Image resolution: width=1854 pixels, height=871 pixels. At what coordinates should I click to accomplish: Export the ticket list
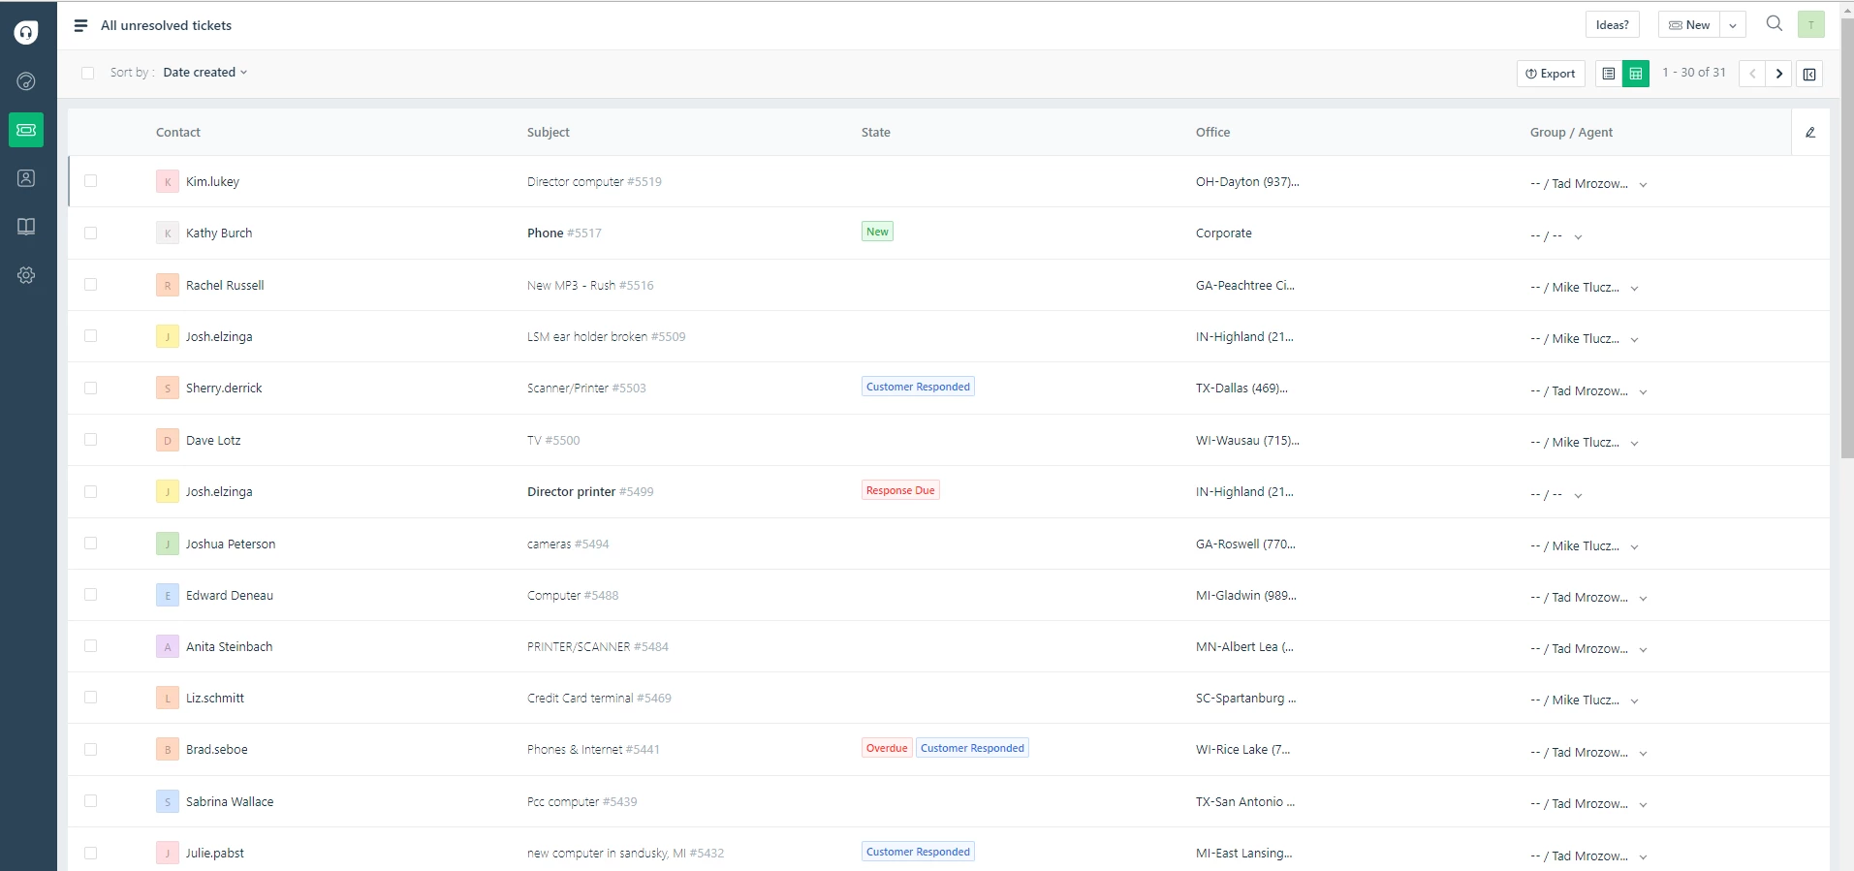[1551, 74]
